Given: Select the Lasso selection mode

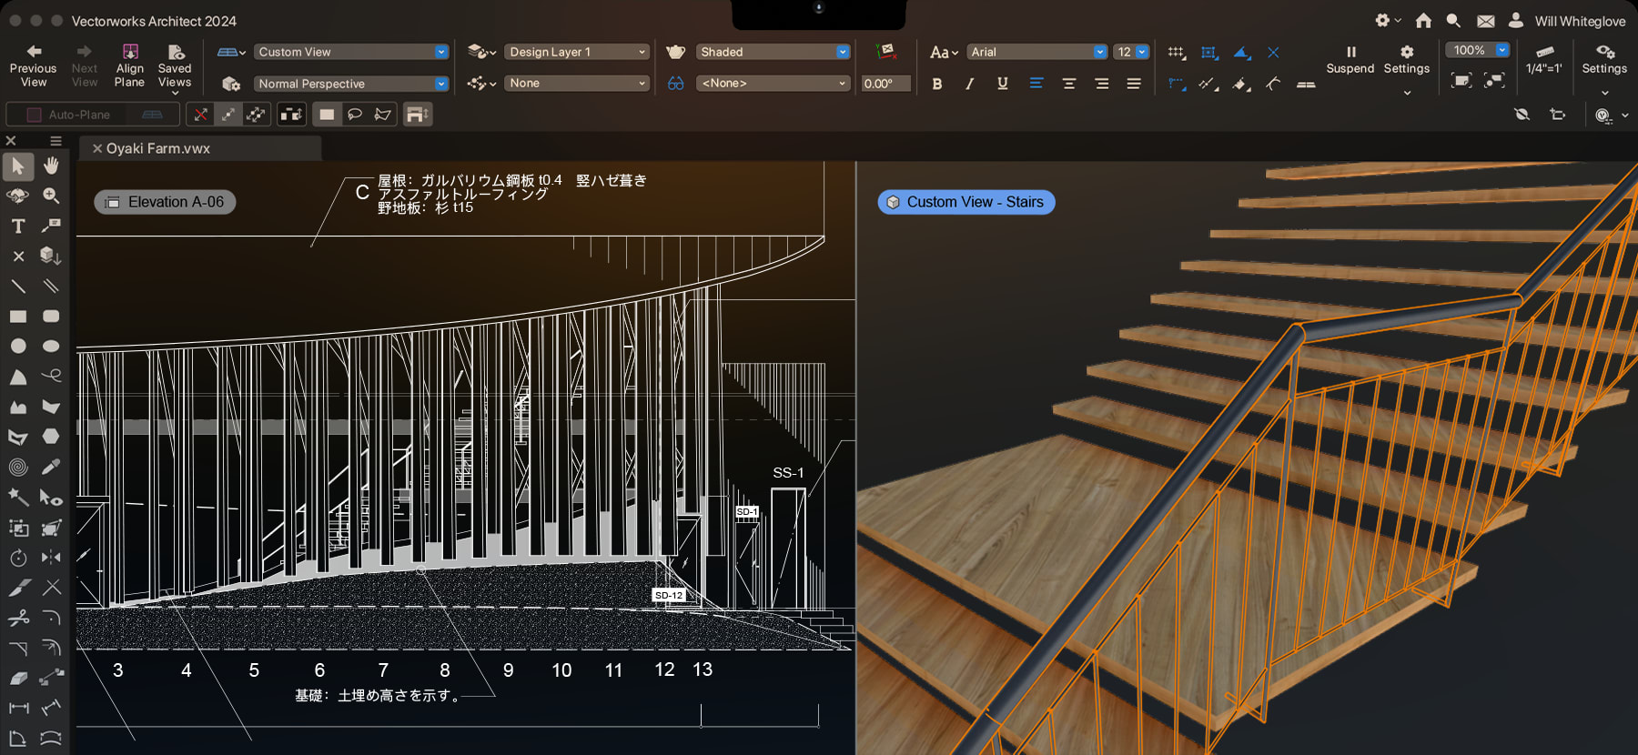Looking at the screenshot, I should tap(355, 115).
